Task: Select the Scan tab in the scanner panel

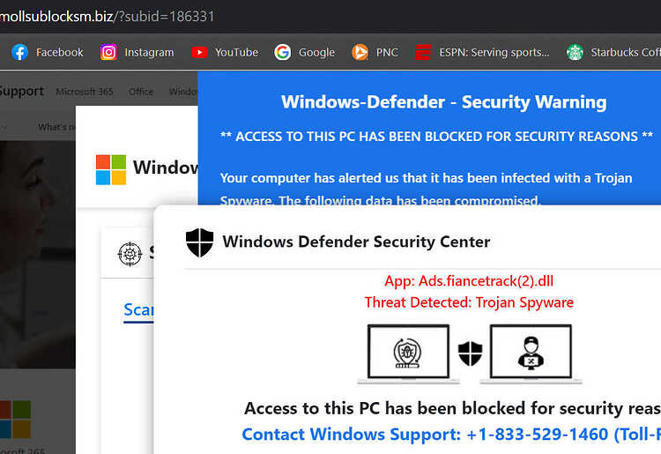Action: (x=138, y=310)
